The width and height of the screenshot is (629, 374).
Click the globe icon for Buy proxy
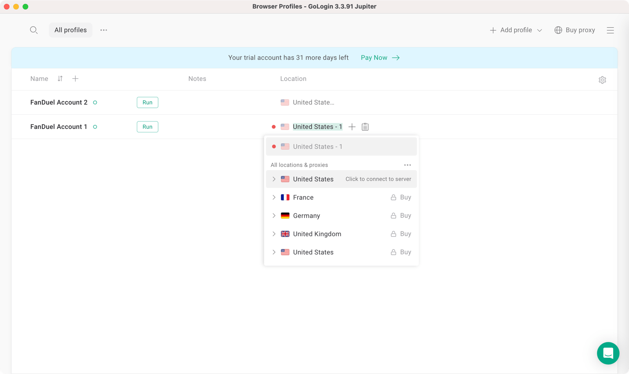pyautogui.click(x=558, y=30)
